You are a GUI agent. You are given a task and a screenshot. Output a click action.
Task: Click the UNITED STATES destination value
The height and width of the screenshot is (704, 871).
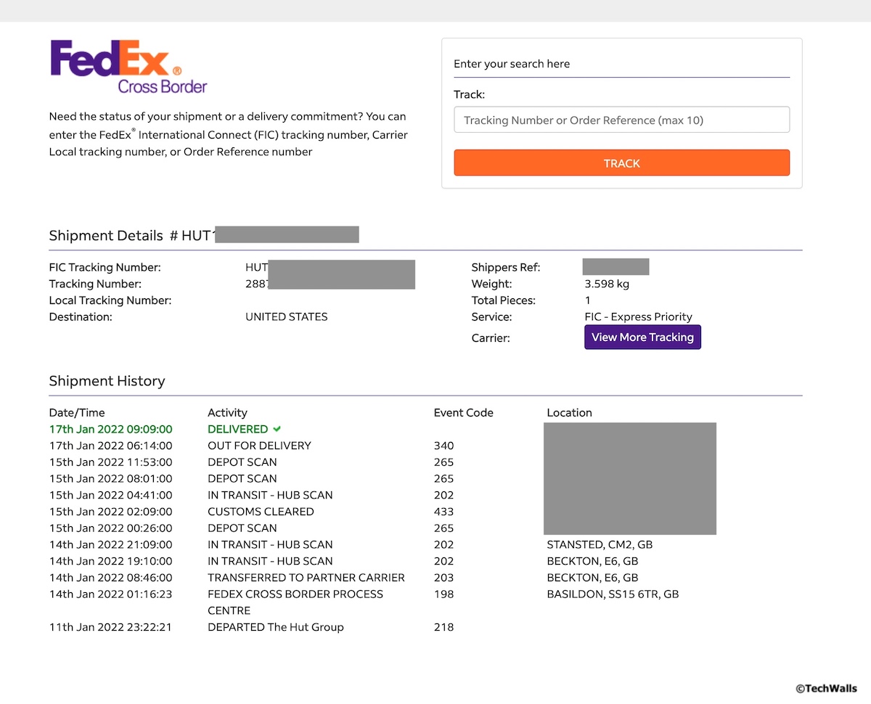[286, 317]
